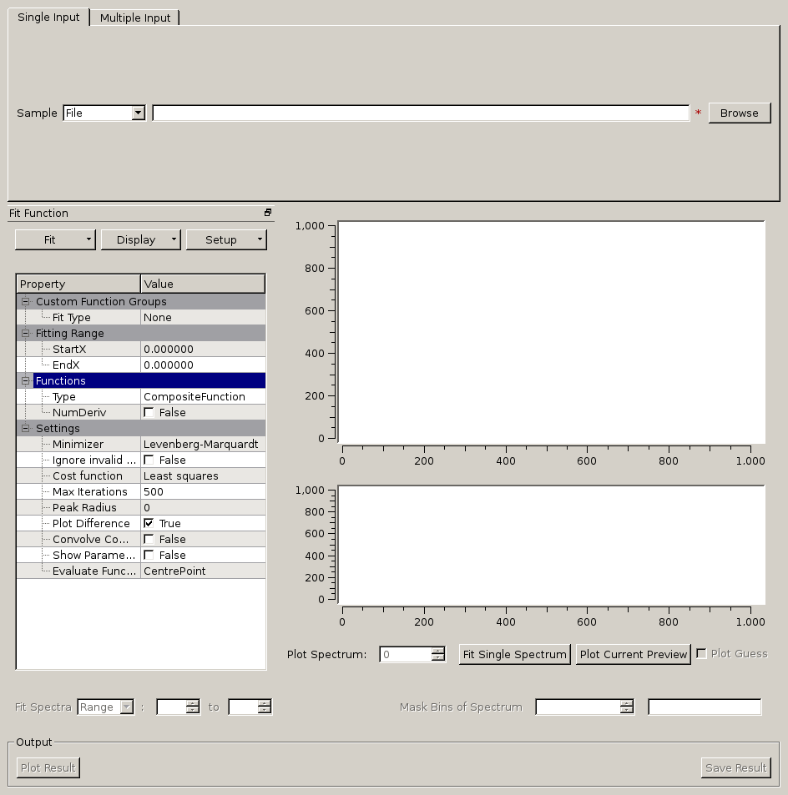
Task: Open the Setup dropdown menu
Action: pyautogui.click(x=225, y=240)
